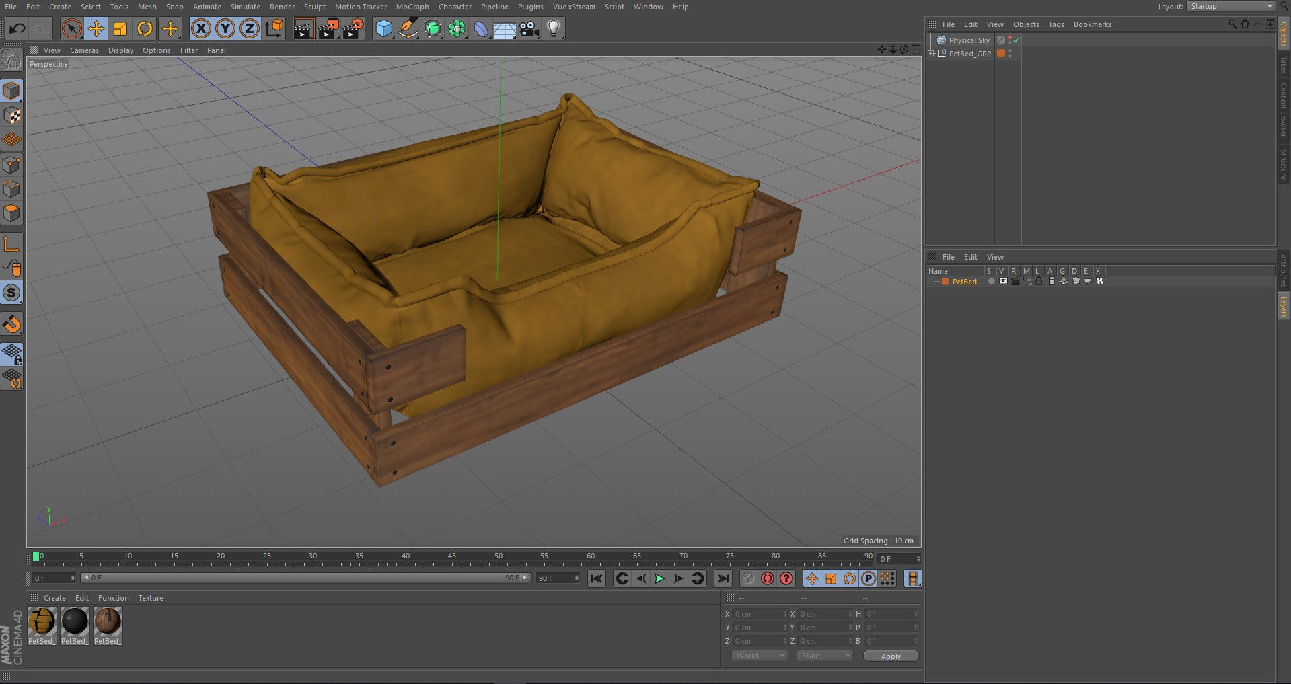Select the black PetBed material thumbnail
This screenshot has width=1291, height=684.
click(75, 621)
